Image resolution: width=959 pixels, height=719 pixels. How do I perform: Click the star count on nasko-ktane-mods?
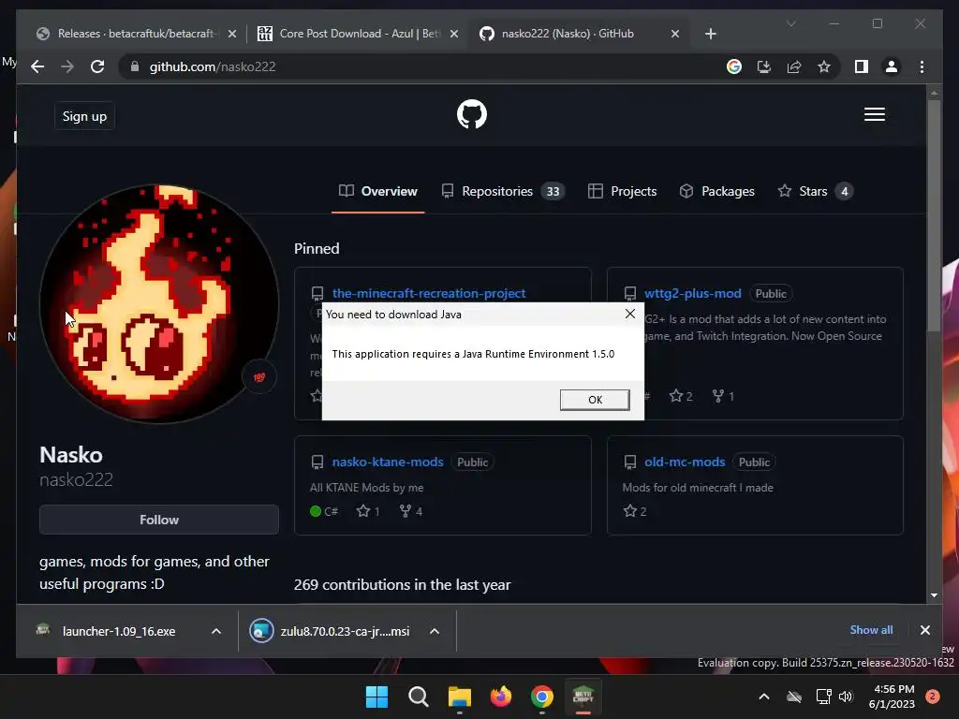pos(368,511)
